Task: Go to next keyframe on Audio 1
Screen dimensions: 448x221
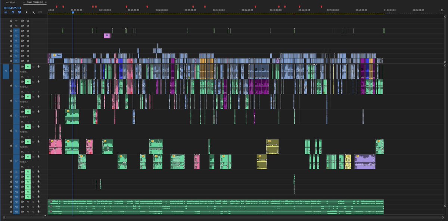Action: click(x=38, y=76)
